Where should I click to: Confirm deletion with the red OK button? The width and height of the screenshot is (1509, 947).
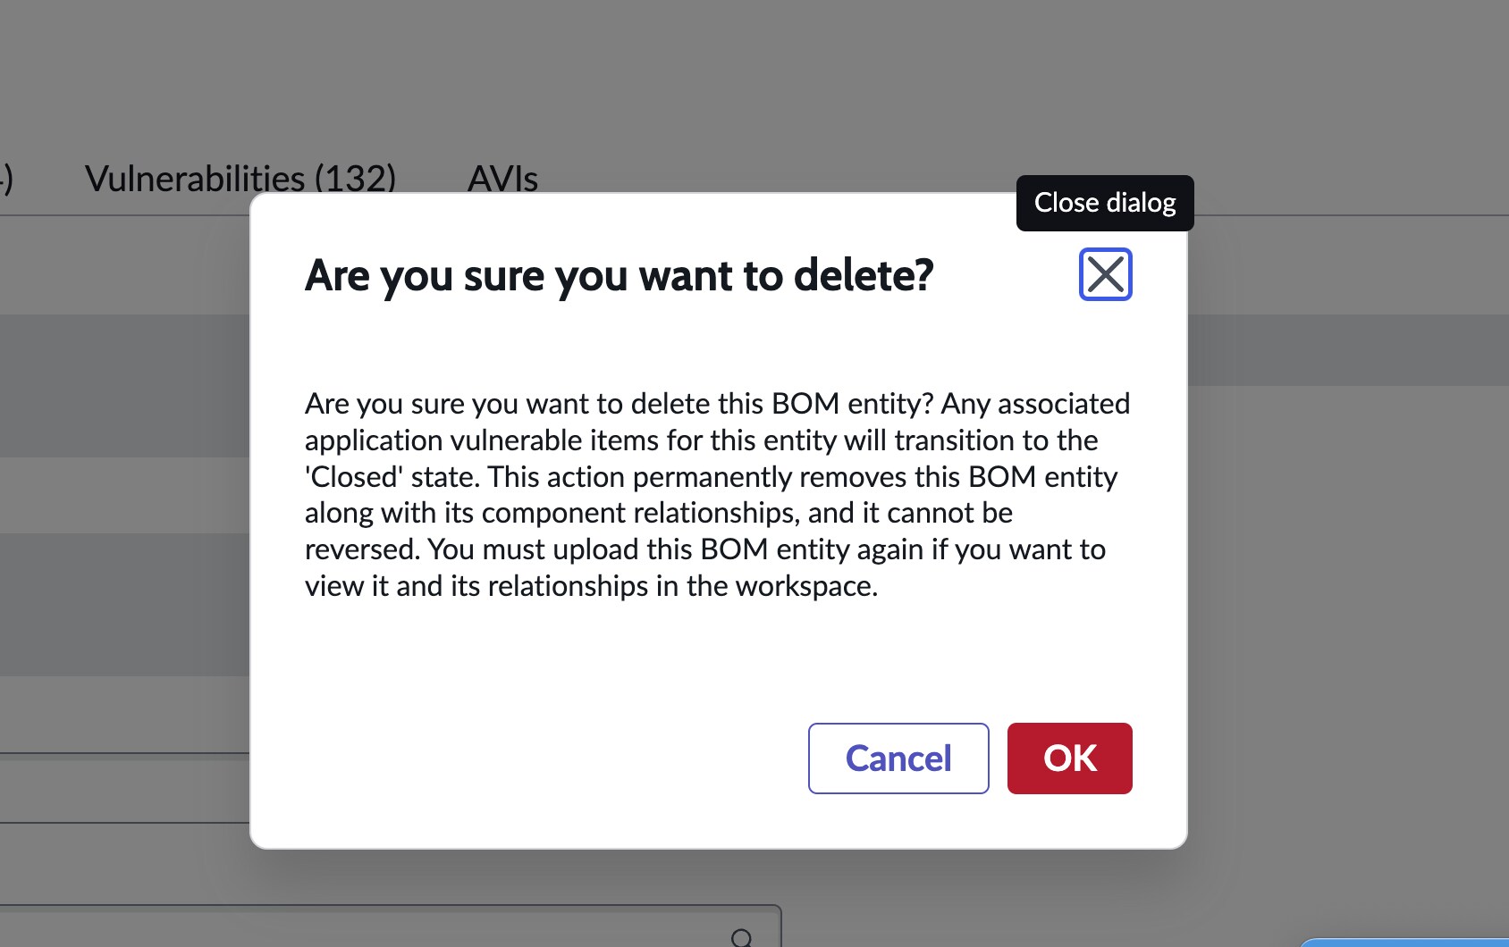pos(1070,758)
